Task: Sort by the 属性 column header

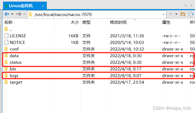Action: click(166, 22)
